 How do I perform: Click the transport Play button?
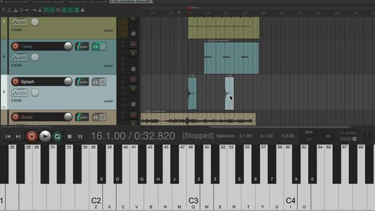pyautogui.click(x=45, y=137)
